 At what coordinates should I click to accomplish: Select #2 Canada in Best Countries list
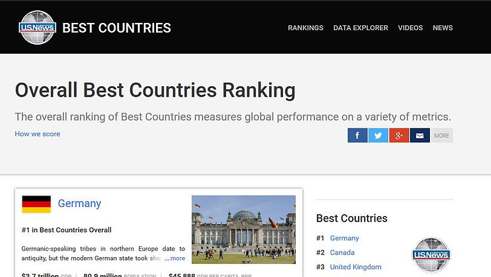342,252
